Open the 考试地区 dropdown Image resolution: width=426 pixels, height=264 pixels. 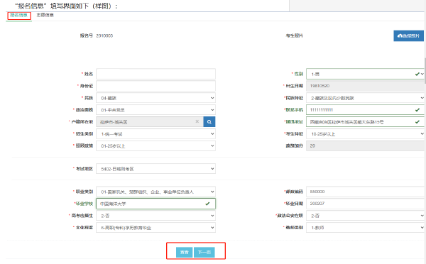point(155,169)
